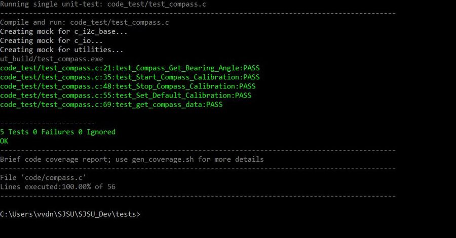Viewport: 456px width, 238px height.
Task: Click test_get_compass_data PASS result
Action: [x=111, y=105]
